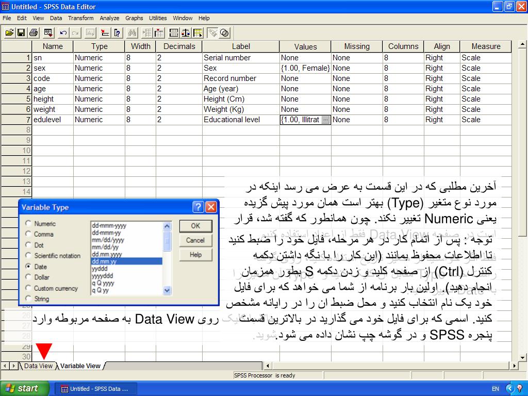Click the ellipsis button in edulevel Values cell

point(326,120)
